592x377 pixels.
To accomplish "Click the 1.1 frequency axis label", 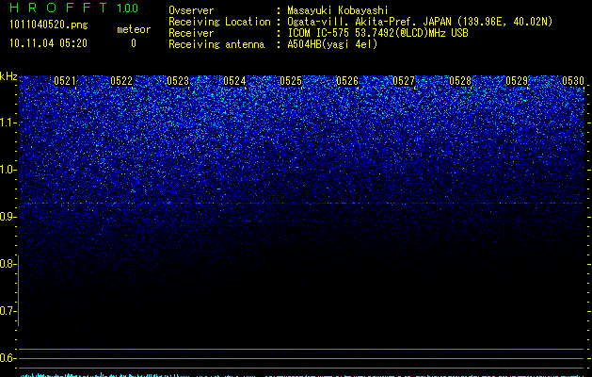I will (x=8, y=123).
